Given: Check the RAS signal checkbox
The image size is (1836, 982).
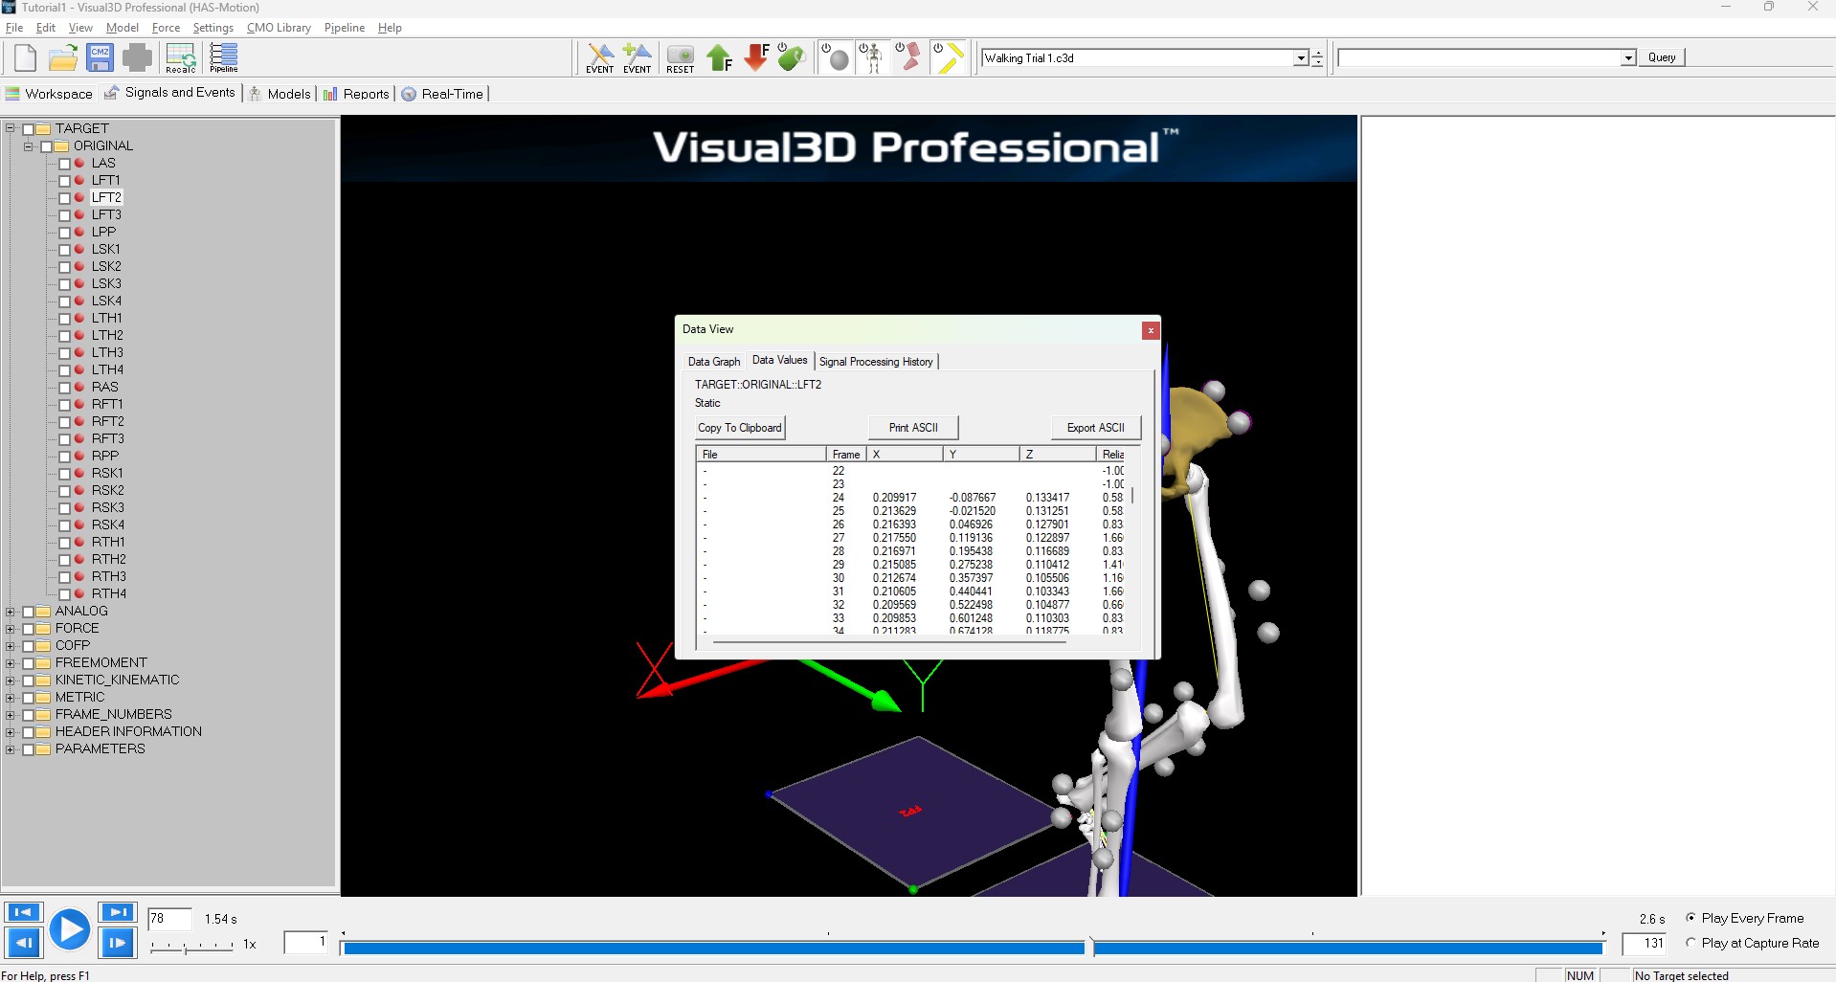Looking at the screenshot, I should (x=65, y=388).
